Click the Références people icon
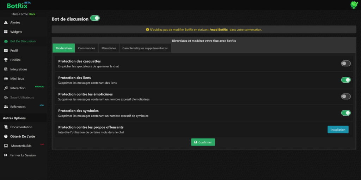Screen dimensions: 361x180 6,107
